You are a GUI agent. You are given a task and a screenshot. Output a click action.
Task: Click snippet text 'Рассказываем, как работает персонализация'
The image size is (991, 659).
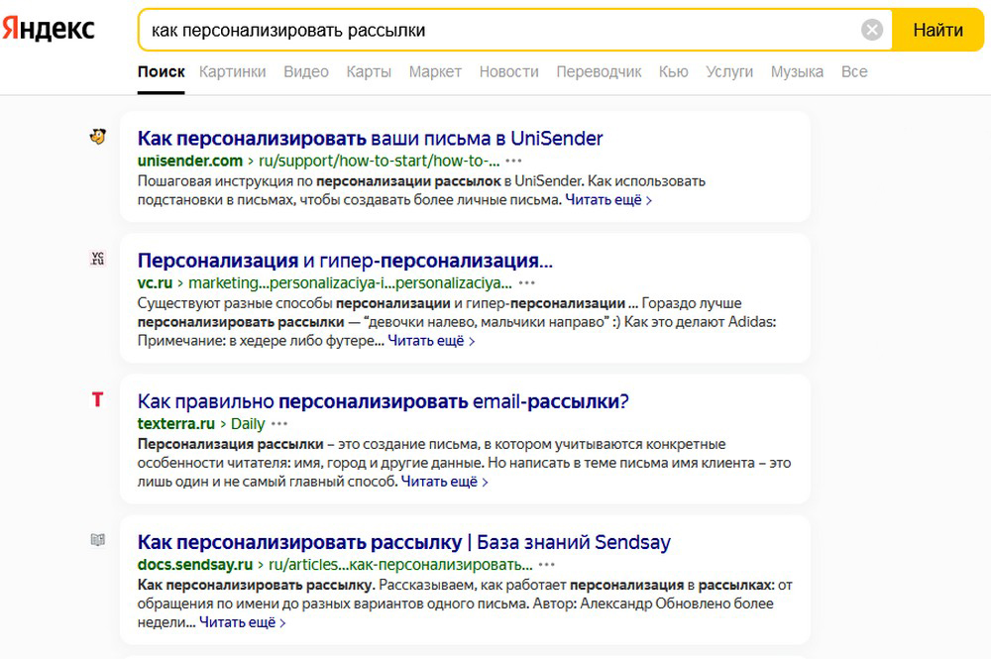tap(531, 585)
